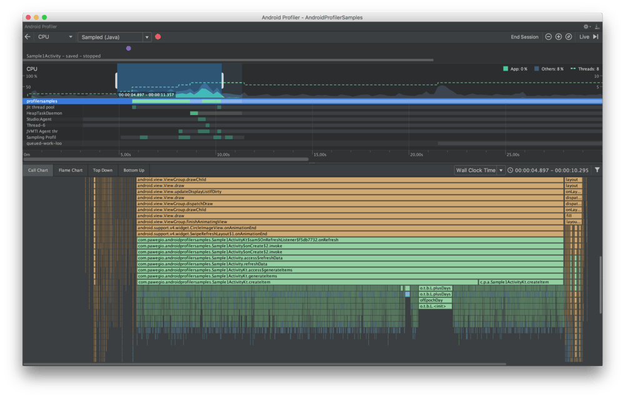This screenshot has width=625, height=398.
Task: Click the zoom in icon on the toolbar
Action: [558, 37]
